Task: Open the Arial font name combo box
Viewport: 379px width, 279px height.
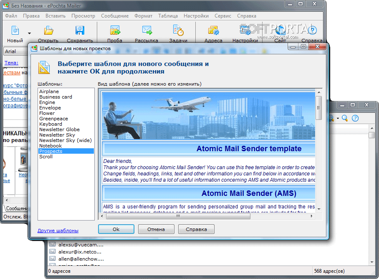Action: tap(16, 51)
